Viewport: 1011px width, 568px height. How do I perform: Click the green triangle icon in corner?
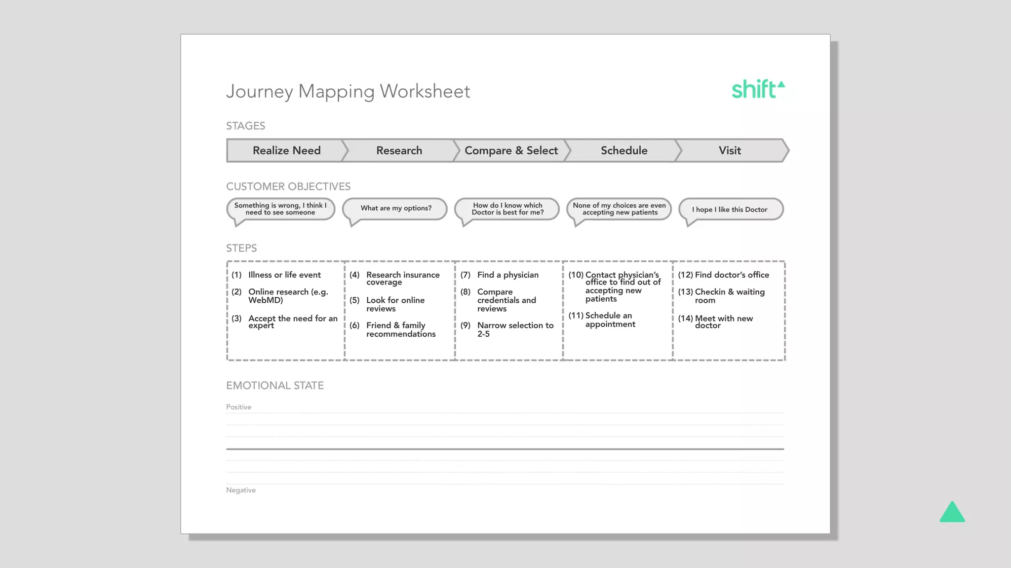(952, 513)
